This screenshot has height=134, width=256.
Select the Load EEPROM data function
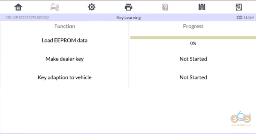(x=65, y=40)
